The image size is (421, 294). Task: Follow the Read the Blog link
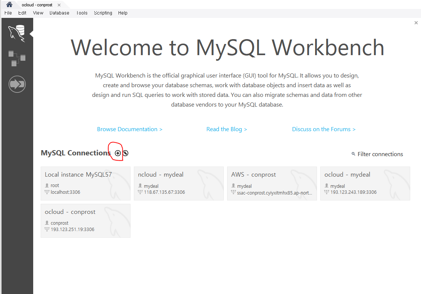click(227, 129)
